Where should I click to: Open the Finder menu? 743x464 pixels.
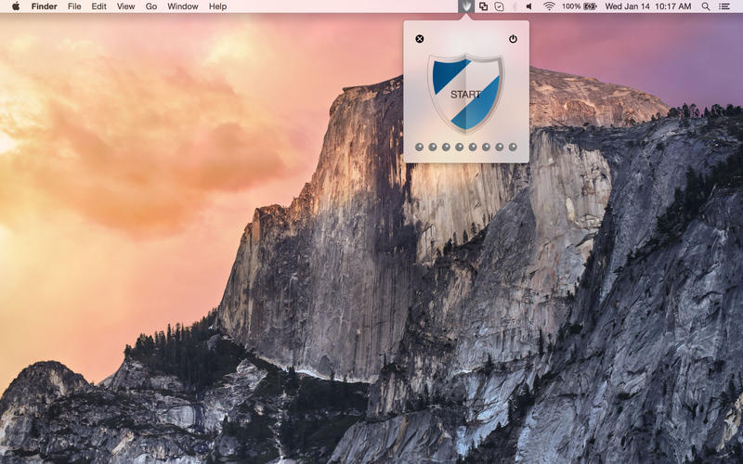tap(44, 6)
